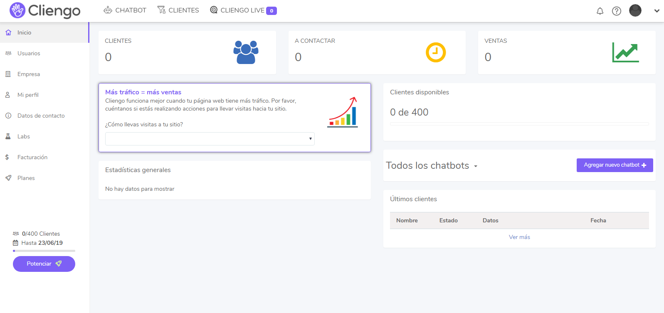This screenshot has width=664, height=313.
Task: Click the Facturación dollar icon
Action: 7,157
